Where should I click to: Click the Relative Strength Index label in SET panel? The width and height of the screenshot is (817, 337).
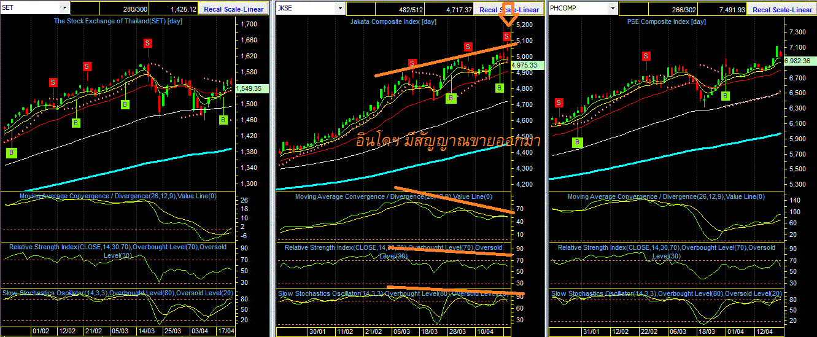pos(117,251)
